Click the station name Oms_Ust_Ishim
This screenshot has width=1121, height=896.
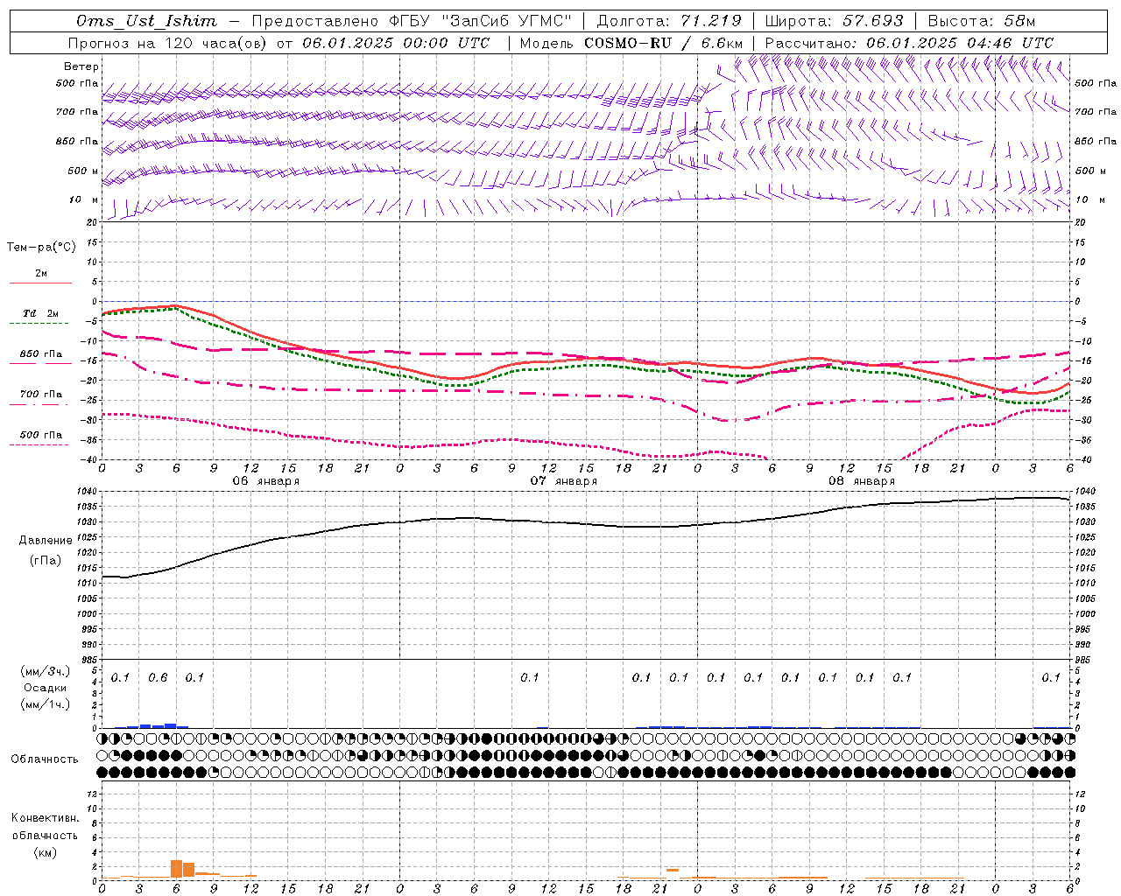(146, 21)
